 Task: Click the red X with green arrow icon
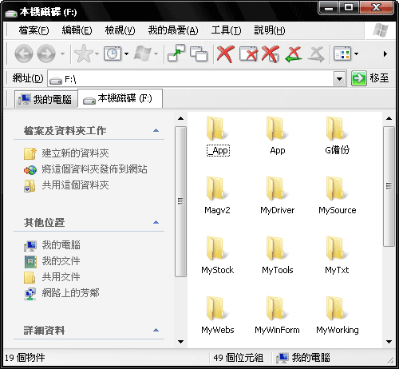[x=294, y=54]
